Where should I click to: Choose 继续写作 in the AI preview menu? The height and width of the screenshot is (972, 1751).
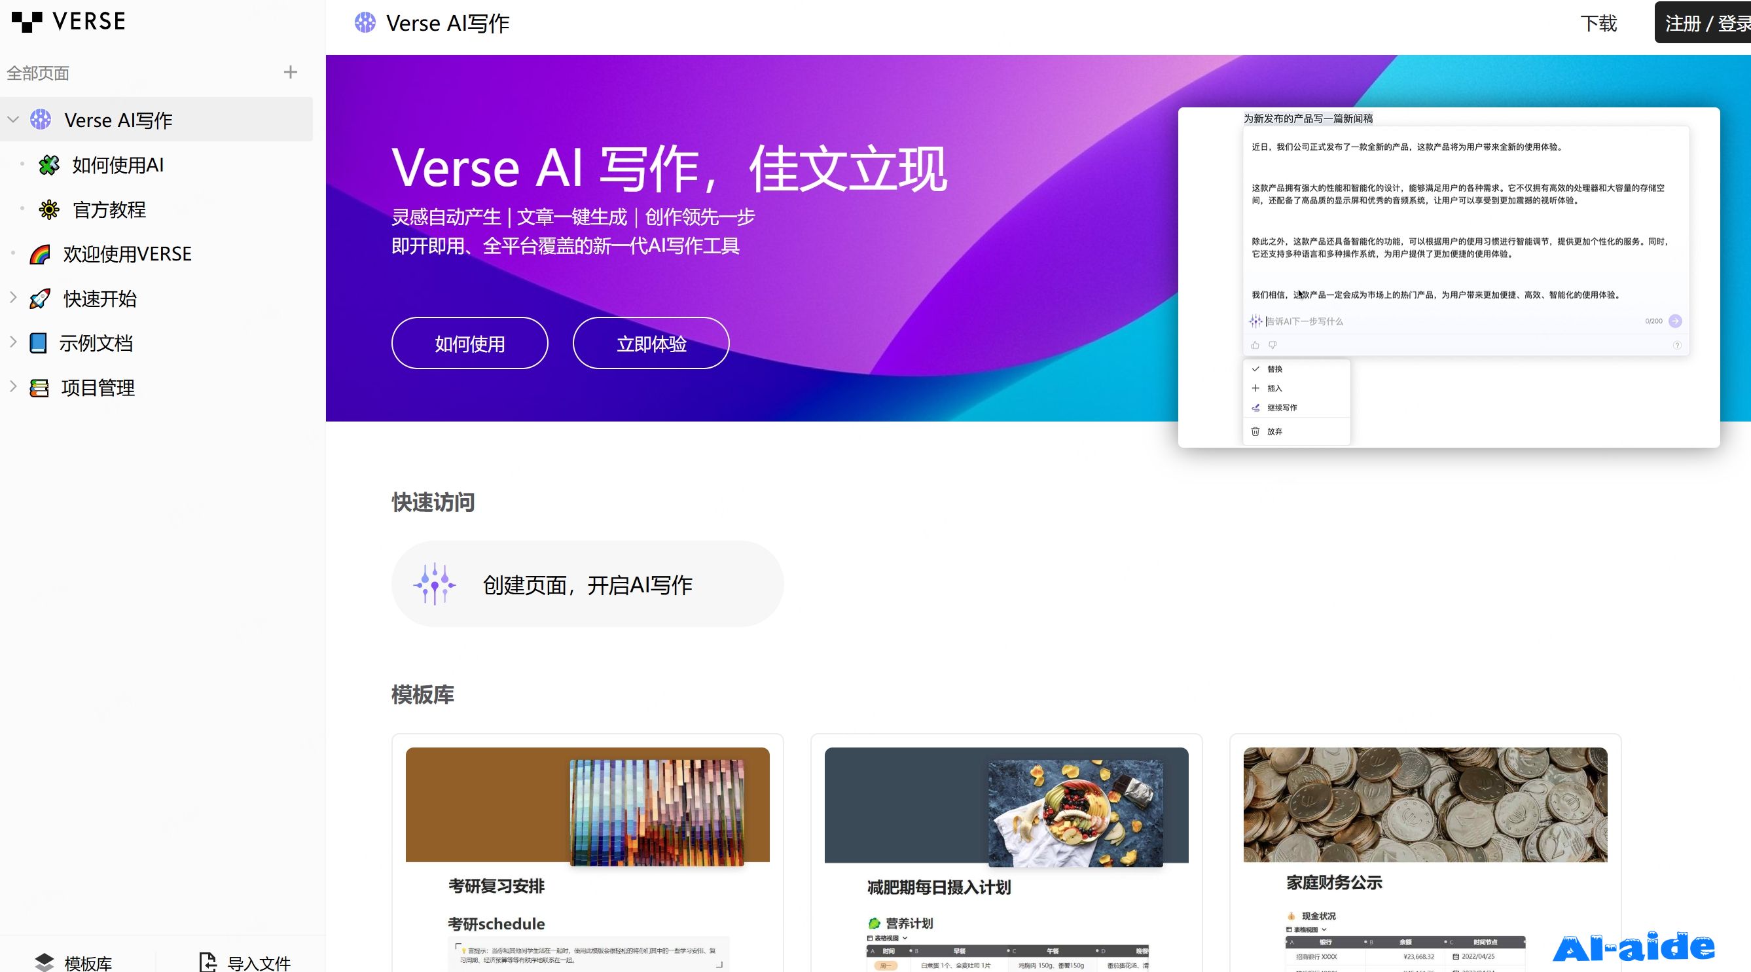1297,408
